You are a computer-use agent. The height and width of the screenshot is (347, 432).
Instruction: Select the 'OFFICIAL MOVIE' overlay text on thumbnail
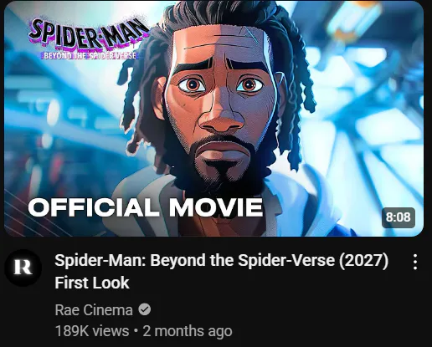146,207
